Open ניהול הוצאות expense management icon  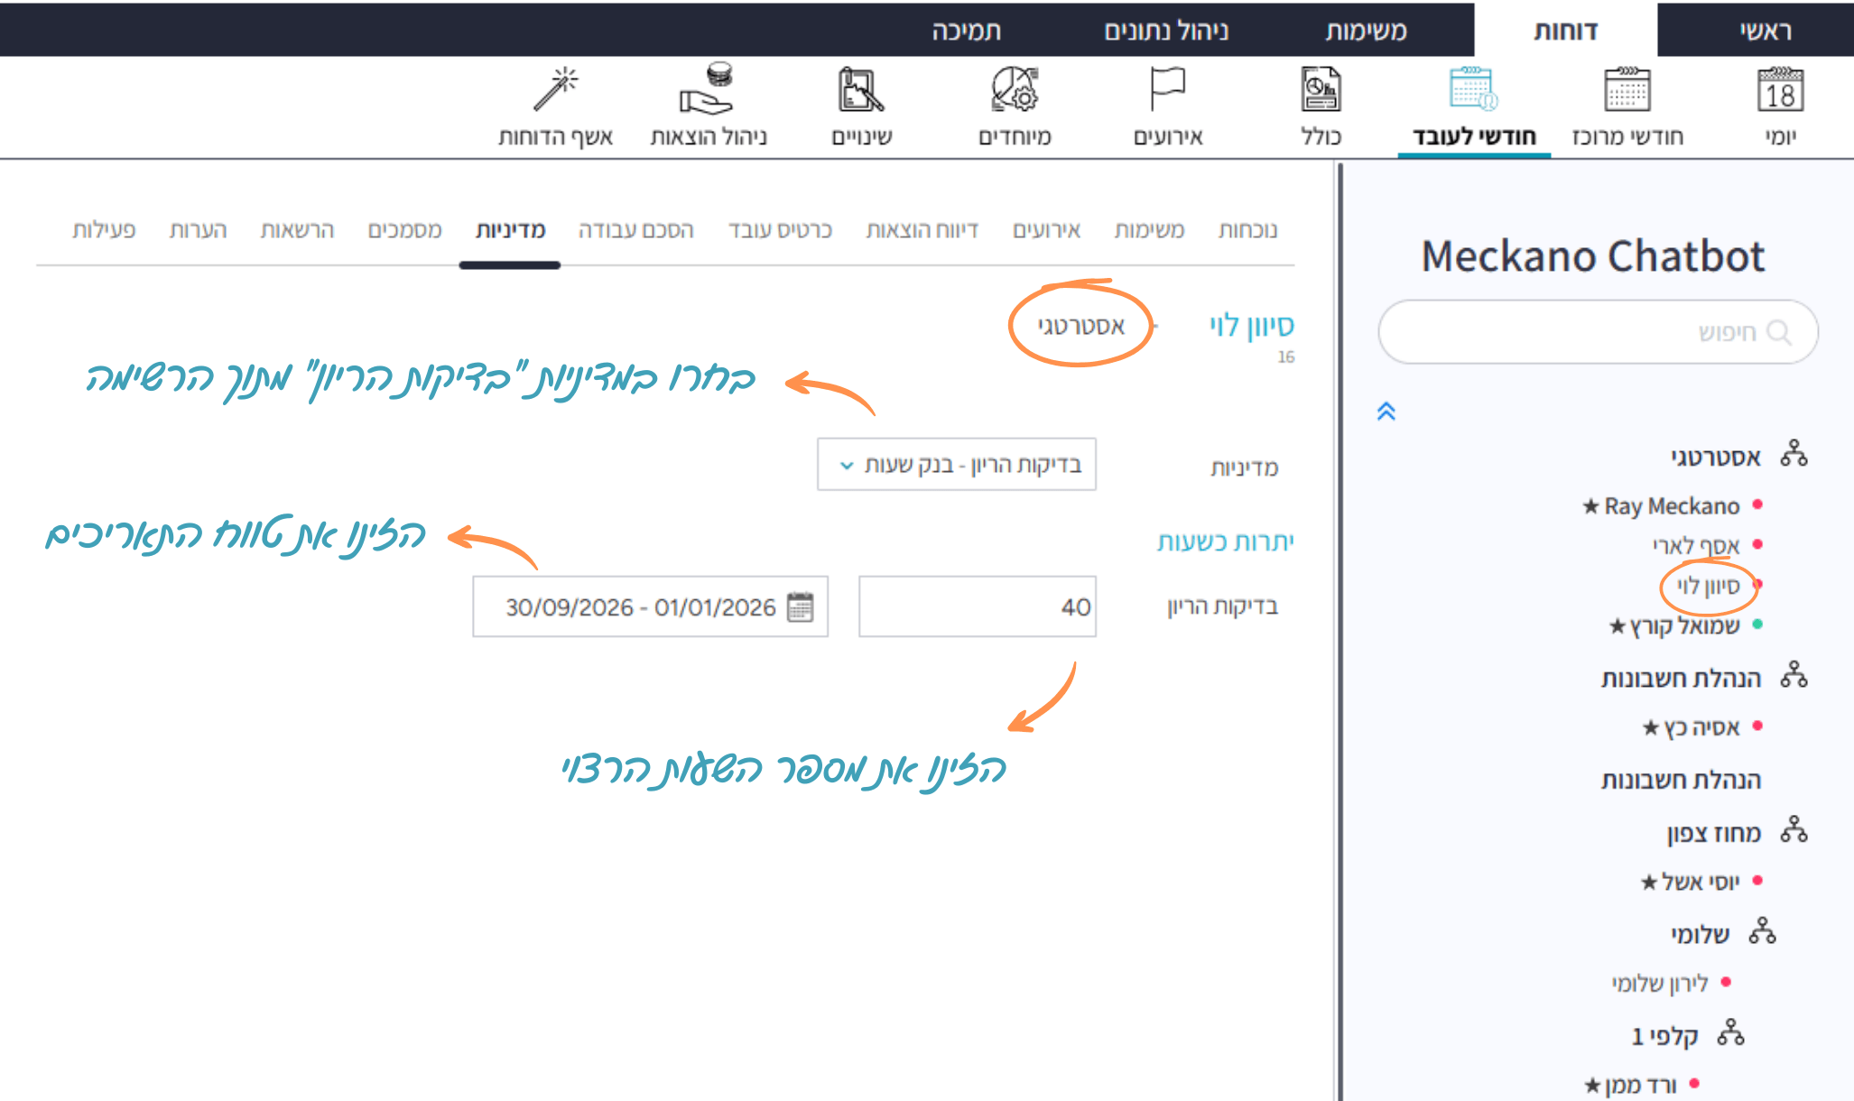coord(709,91)
